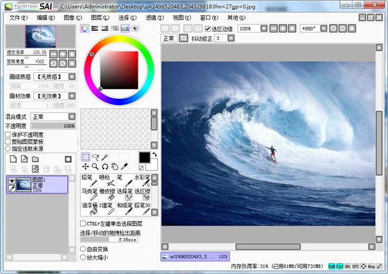Select the magic wand tool
This screenshot has height=274, width=388.
click(x=105, y=157)
